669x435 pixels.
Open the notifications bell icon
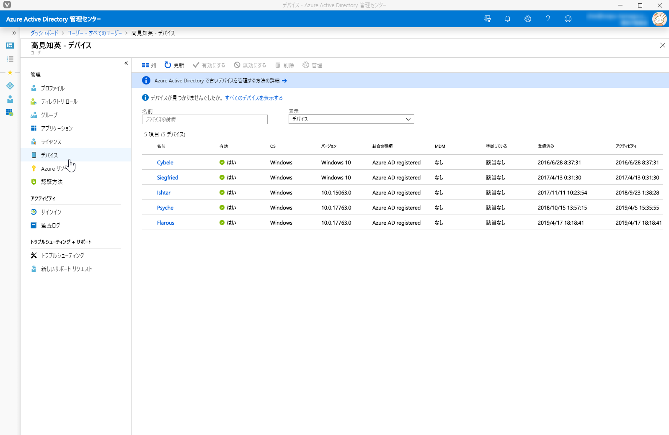click(507, 19)
